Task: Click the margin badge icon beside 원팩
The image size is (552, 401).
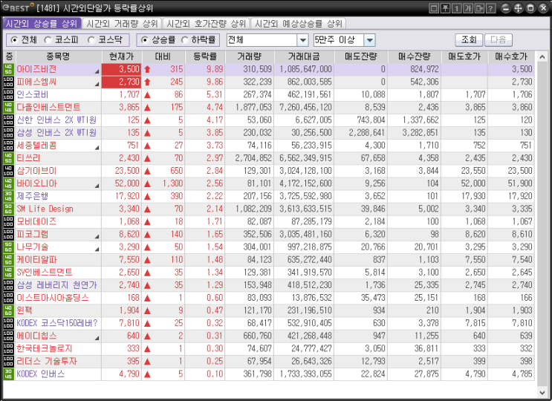Action: [x=8, y=310]
